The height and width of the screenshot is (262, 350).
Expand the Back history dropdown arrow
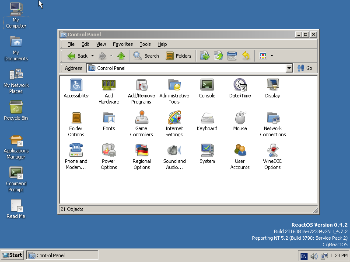click(92, 56)
